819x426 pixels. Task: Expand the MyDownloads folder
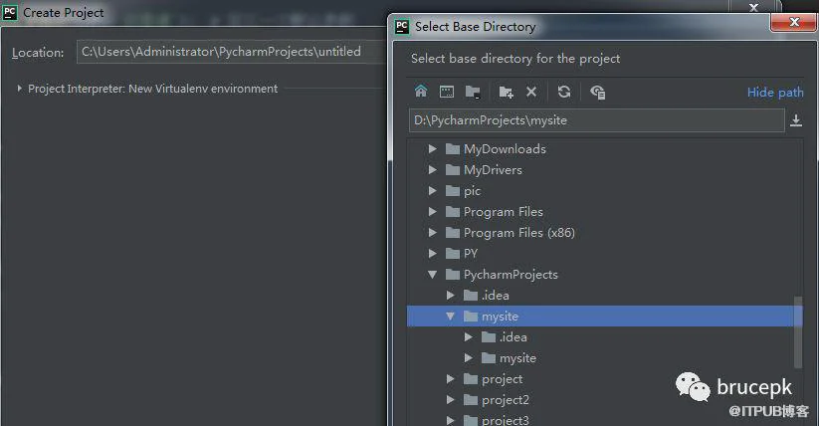click(433, 149)
